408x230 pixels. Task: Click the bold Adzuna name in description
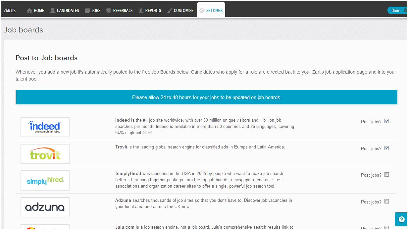tap(123, 201)
